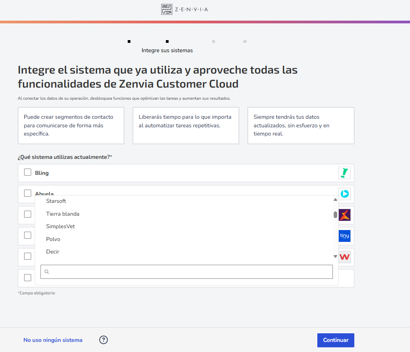410x352 pixels.
Task: Click the dropdown list scrollbar thumb
Action: pos(335,215)
